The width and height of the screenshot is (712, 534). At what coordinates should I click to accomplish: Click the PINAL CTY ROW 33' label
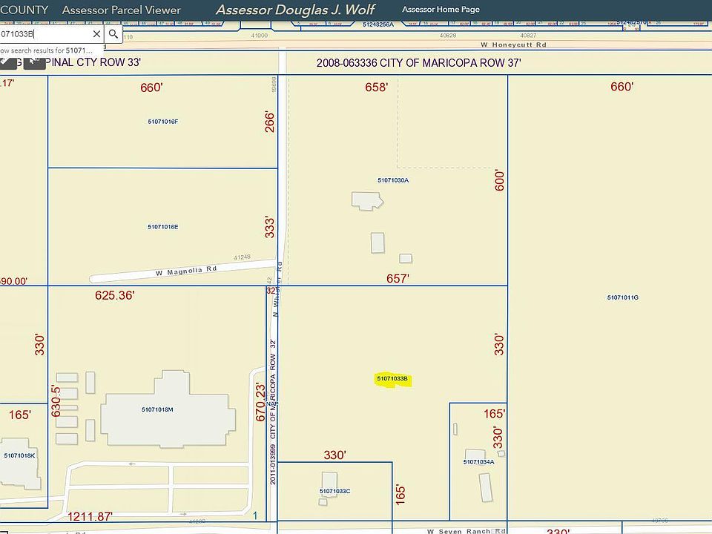click(x=94, y=62)
